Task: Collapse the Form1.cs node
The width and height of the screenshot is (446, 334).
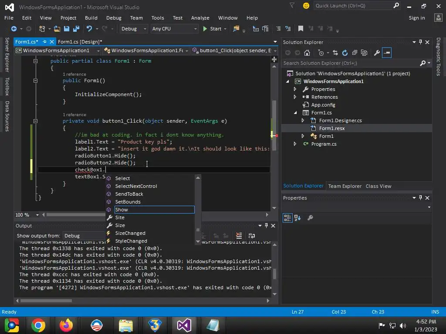Action: click(x=295, y=113)
